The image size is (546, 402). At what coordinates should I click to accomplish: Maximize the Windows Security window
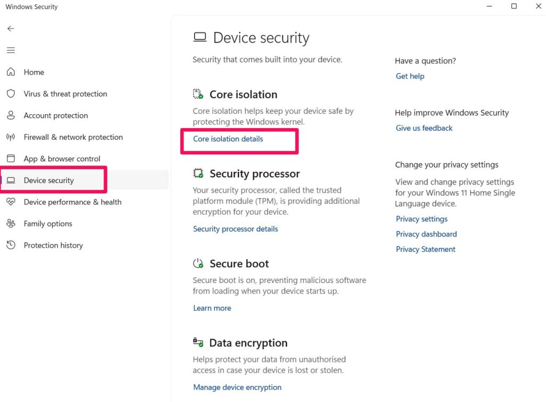(x=514, y=6)
